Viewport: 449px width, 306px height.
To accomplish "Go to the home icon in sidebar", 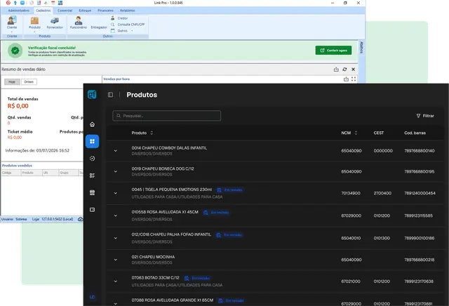I will [92, 124].
